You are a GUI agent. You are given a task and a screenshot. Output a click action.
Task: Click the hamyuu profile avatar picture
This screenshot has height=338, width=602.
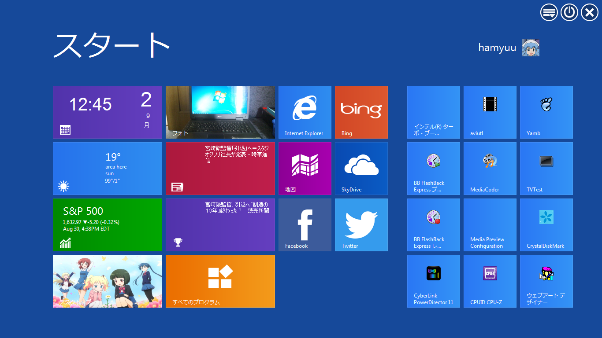pyautogui.click(x=531, y=48)
